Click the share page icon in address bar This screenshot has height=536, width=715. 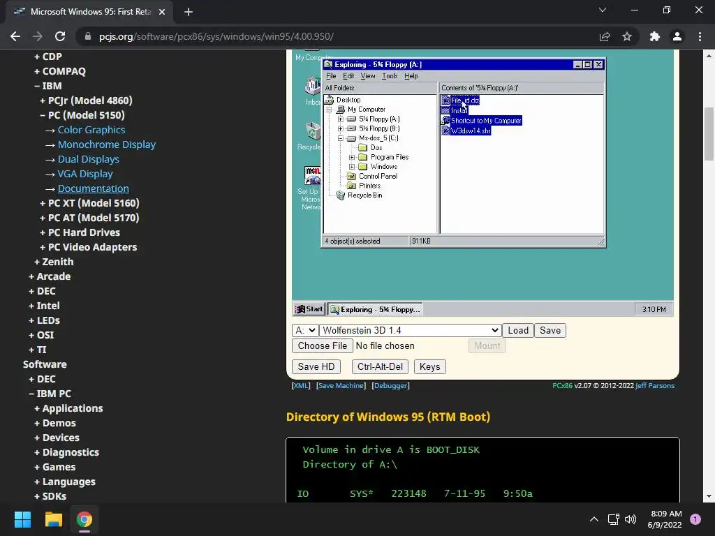[605, 36]
